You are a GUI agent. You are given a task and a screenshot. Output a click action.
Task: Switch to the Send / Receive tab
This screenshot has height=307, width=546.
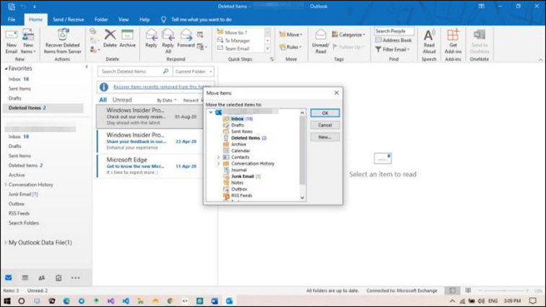[68, 20]
